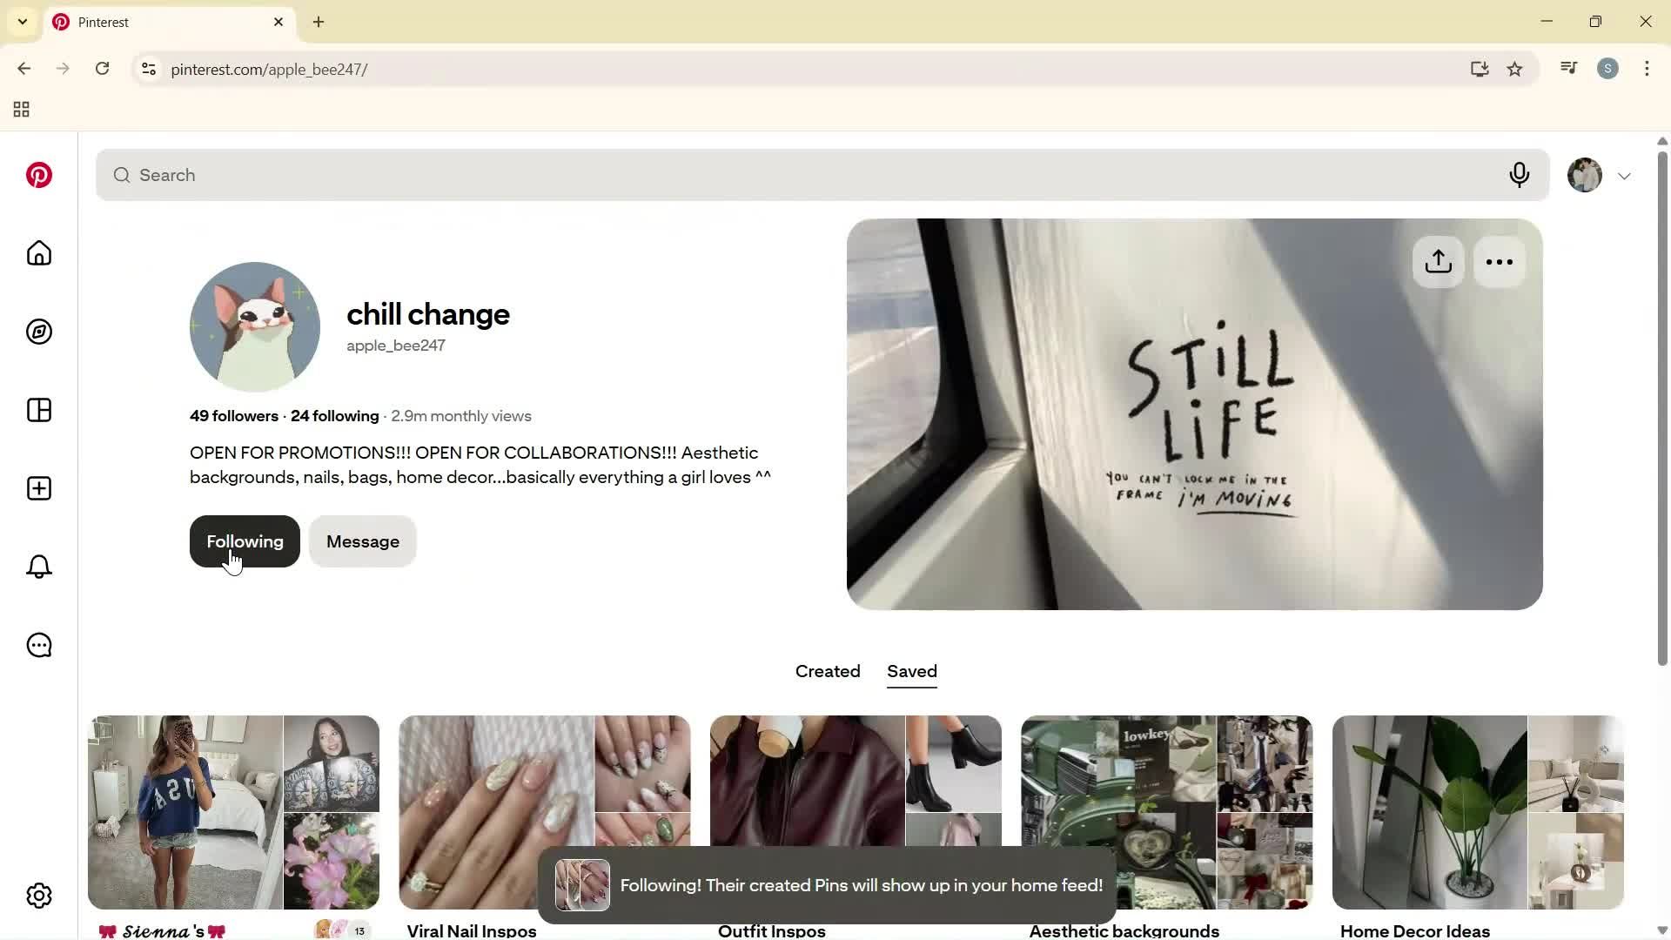Bookmark this page with star icon

click(x=1515, y=70)
